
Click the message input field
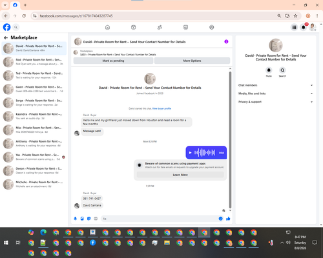tap(160, 219)
